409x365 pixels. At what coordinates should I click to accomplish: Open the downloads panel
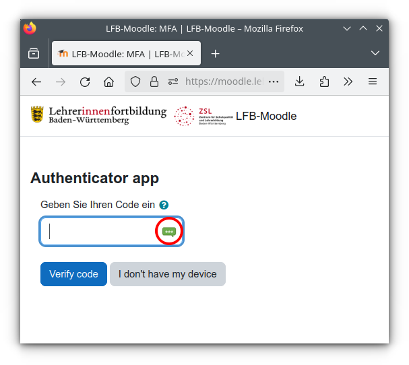pyautogui.click(x=299, y=81)
